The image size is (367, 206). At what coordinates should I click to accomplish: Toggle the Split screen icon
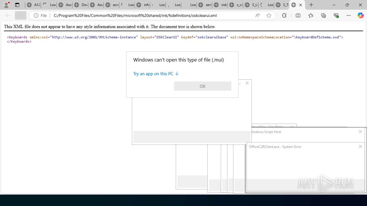(298, 15)
